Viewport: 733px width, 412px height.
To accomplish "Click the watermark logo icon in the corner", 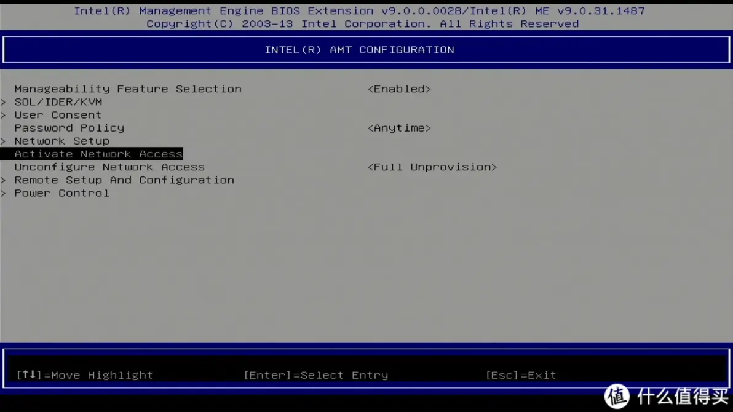I will [x=617, y=396].
